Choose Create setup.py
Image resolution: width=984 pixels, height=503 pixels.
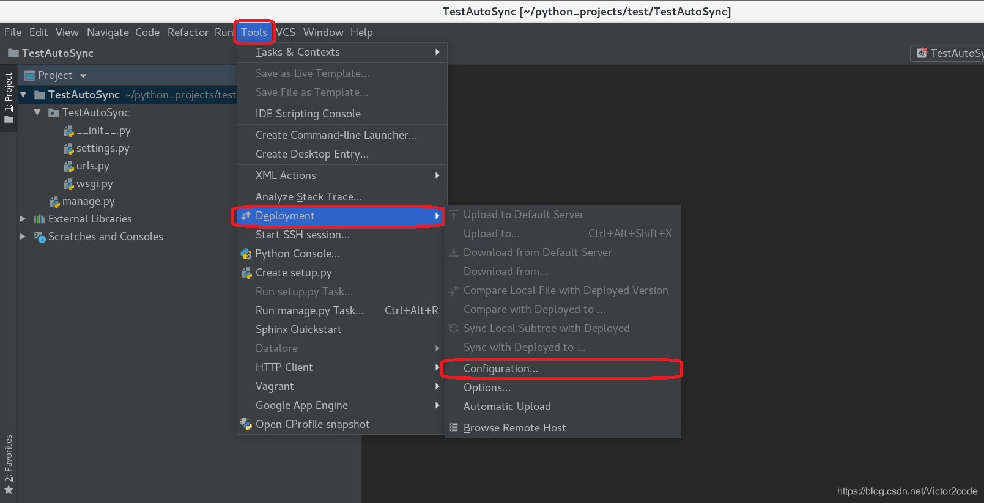click(342, 273)
